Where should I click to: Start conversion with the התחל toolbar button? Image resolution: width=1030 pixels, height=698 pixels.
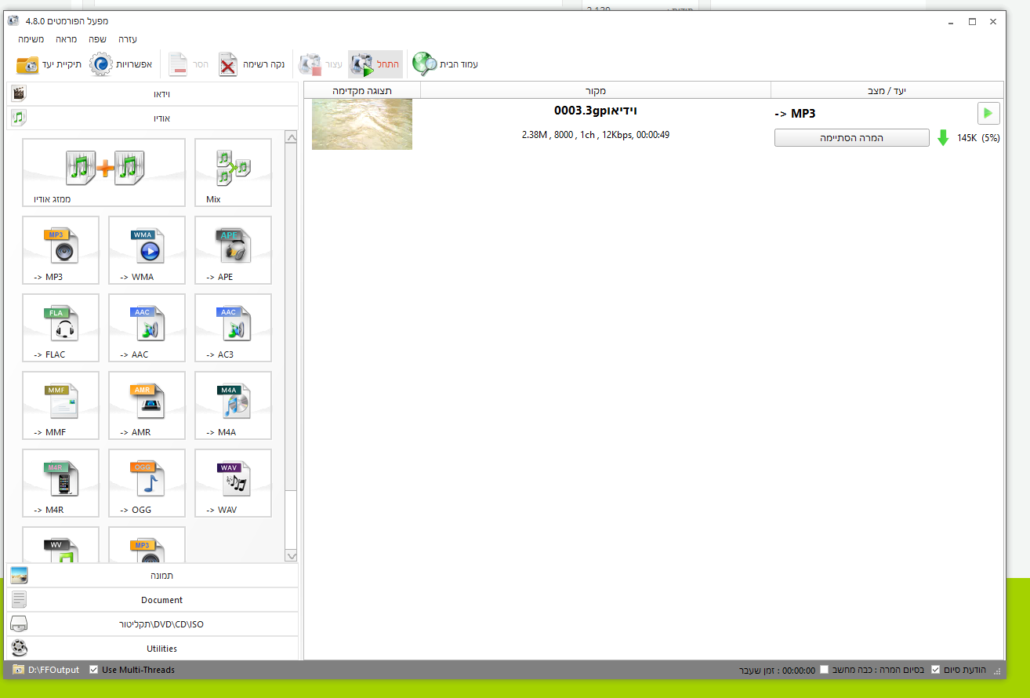click(x=375, y=64)
